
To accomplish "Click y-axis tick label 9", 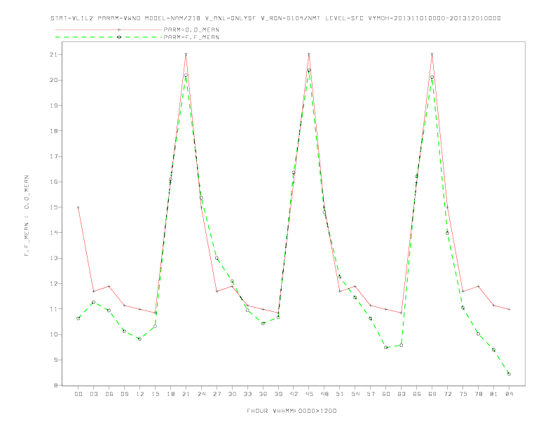I will coord(55,360).
